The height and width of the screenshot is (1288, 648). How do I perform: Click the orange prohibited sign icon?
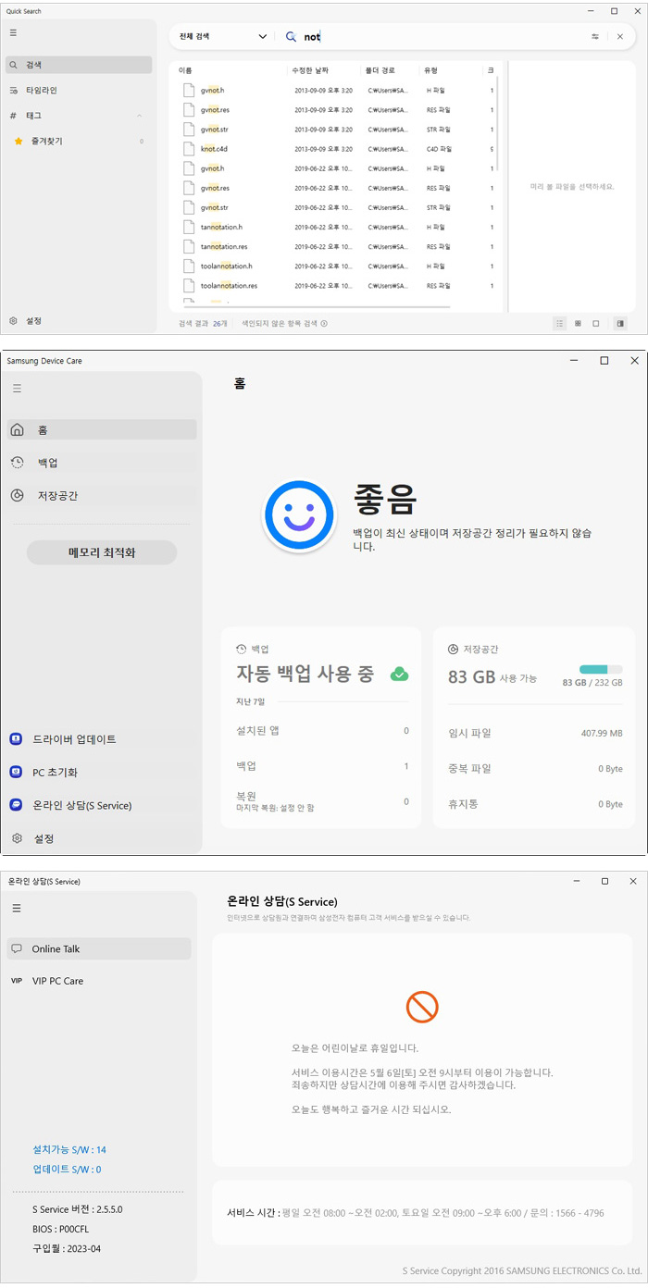pos(422,1006)
